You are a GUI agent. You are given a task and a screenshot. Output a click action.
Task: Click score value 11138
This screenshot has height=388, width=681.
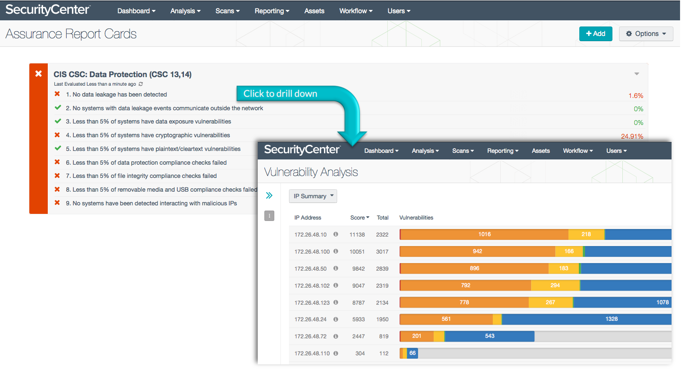[358, 235]
